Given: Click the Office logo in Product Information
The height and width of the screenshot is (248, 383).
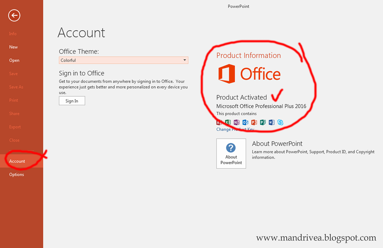Looking at the screenshot, I should click(x=249, y=74).
